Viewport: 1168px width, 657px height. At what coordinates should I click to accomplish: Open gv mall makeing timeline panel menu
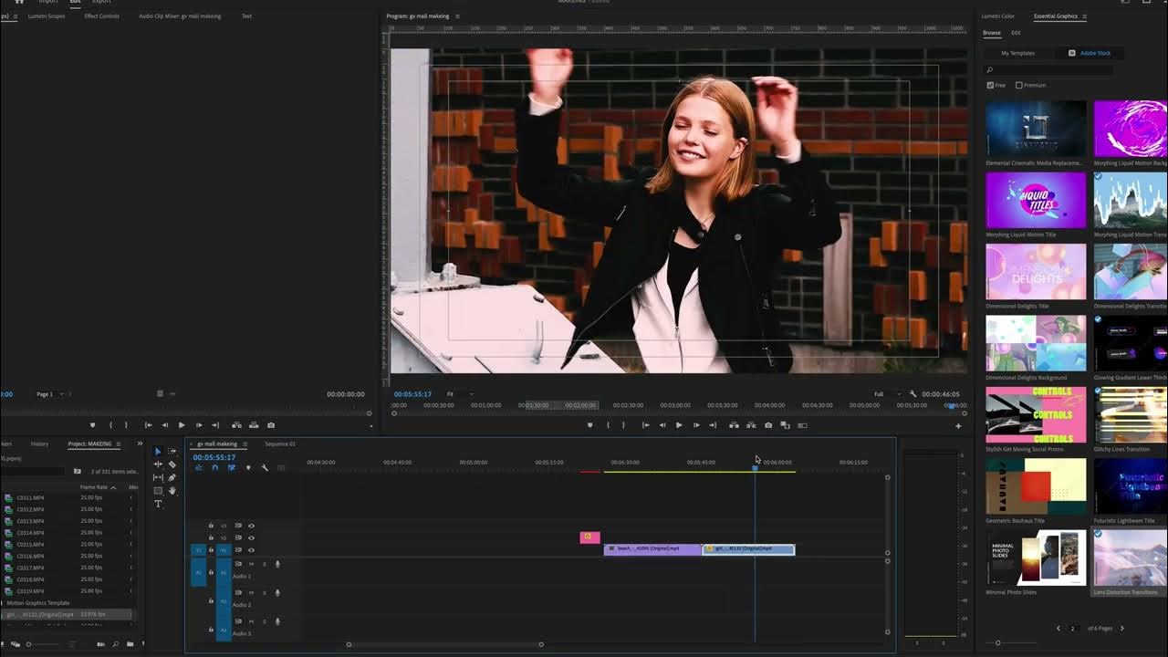click(x=245, y=444)
